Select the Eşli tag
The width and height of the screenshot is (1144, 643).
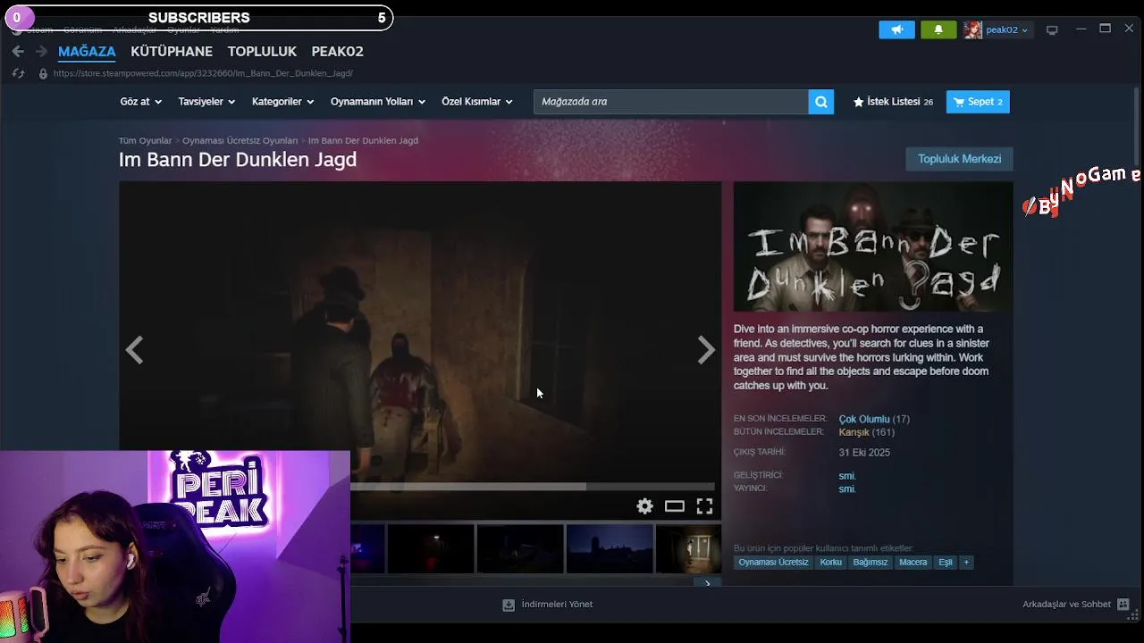click(x=945, y=563)
